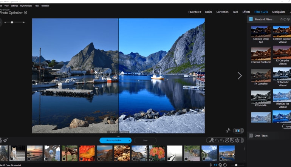Click the brush tool icon at bottom left
This screenshot has height=167, width=291.
(6, 140)
